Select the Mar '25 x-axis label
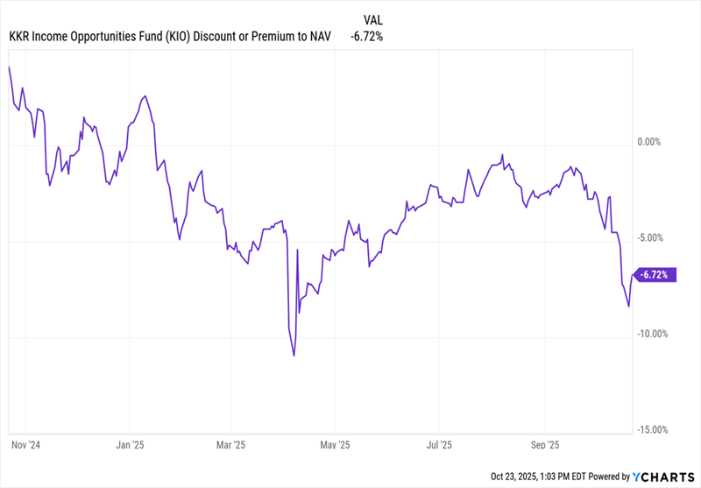This screenshot has width=701, height=488. click(230, 445)
